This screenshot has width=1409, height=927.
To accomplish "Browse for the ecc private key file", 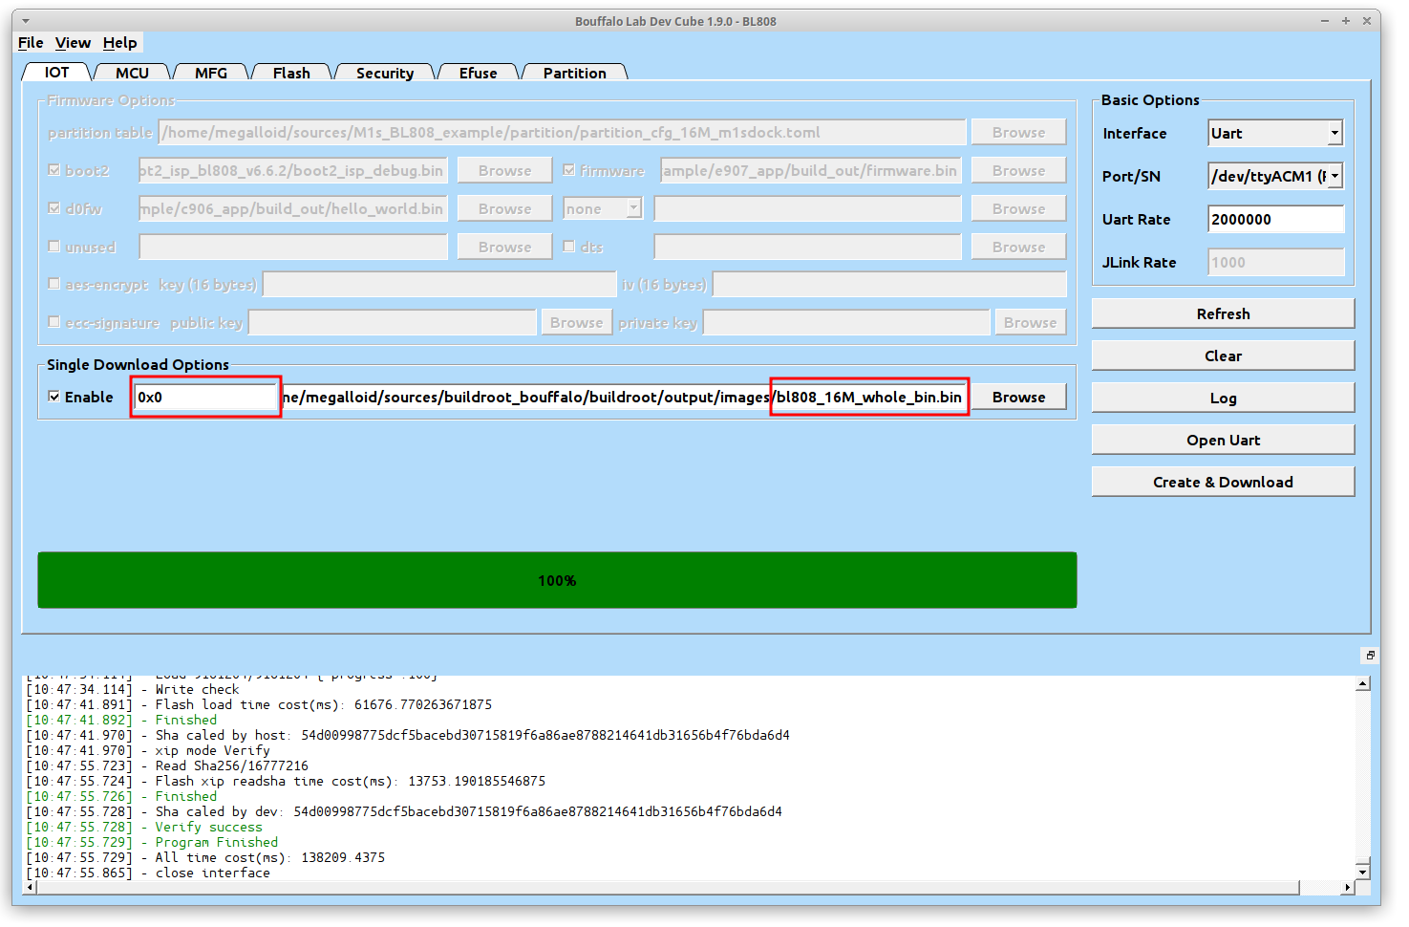I will [x=1030, y=322].
